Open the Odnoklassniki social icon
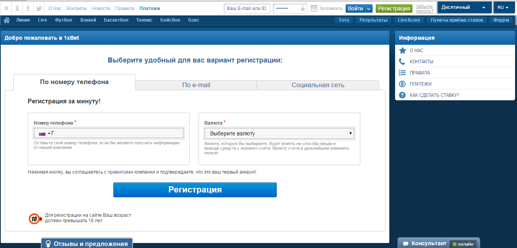Viewport: 517px width, 248px height. tap(17, 8)
